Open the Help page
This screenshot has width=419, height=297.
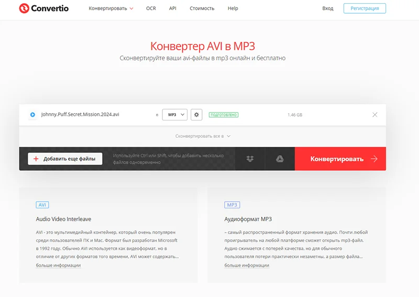pyautogui.click(x=233, y=8)
